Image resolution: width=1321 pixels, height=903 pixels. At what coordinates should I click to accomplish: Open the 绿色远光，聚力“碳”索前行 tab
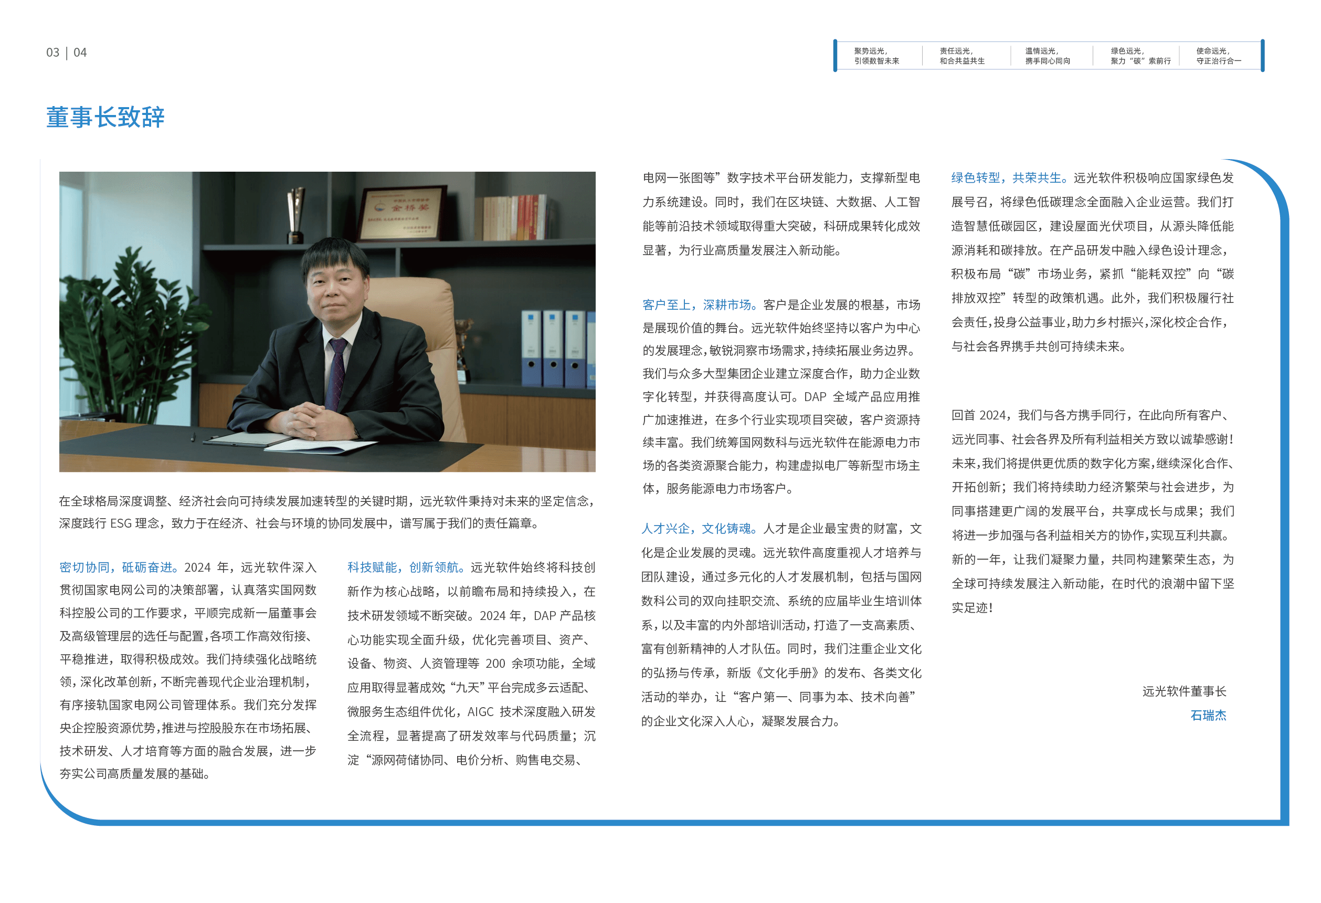coord(1140,56)
